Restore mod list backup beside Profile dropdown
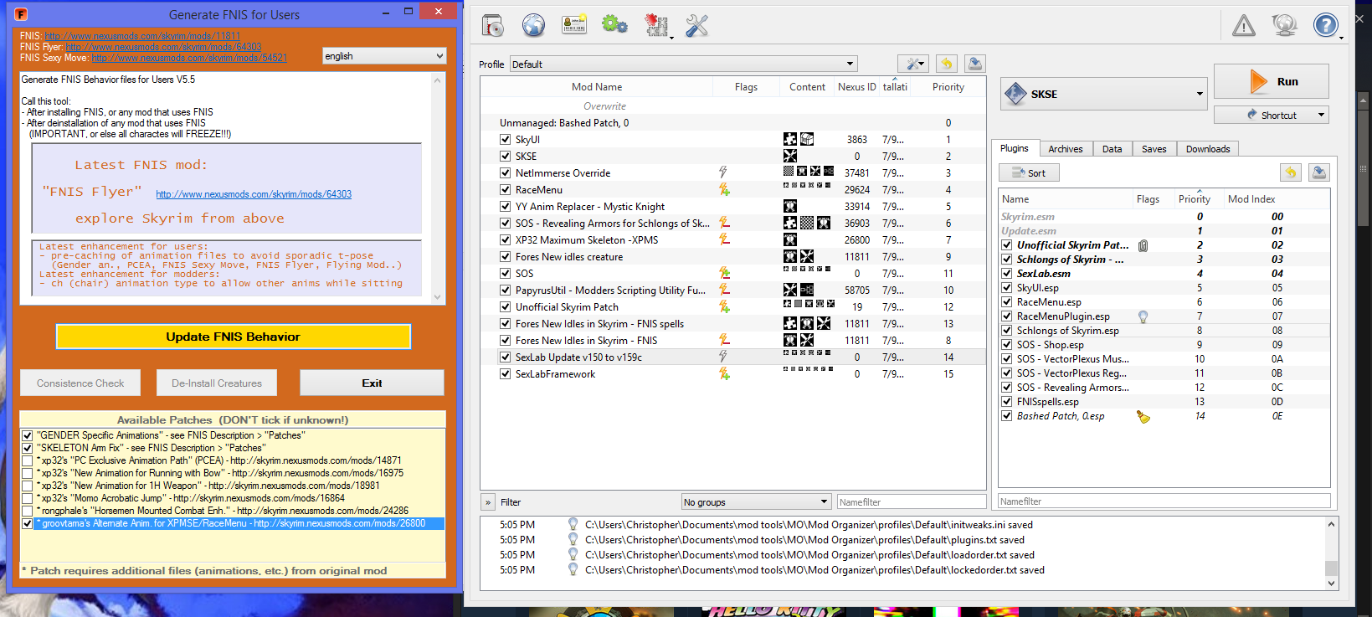Viewport: 1372px width, 617px height. [946, 64]
